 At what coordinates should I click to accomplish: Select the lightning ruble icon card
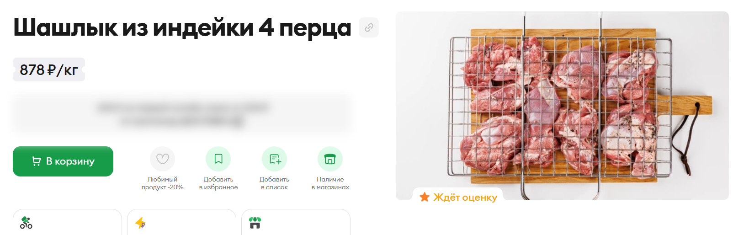pos(140,223)
